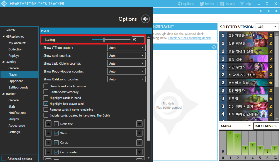Open Show Jade Golem counter dropdown
This screenshot has width=280, height=162.
click(x=126, y=64)
